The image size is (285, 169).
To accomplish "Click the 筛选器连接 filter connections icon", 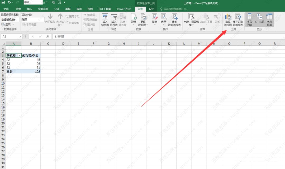I will pos(123,20).
